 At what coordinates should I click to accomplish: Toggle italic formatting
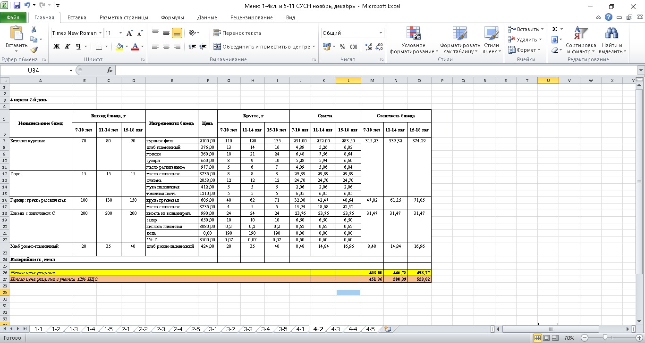[x=67, y=47]
